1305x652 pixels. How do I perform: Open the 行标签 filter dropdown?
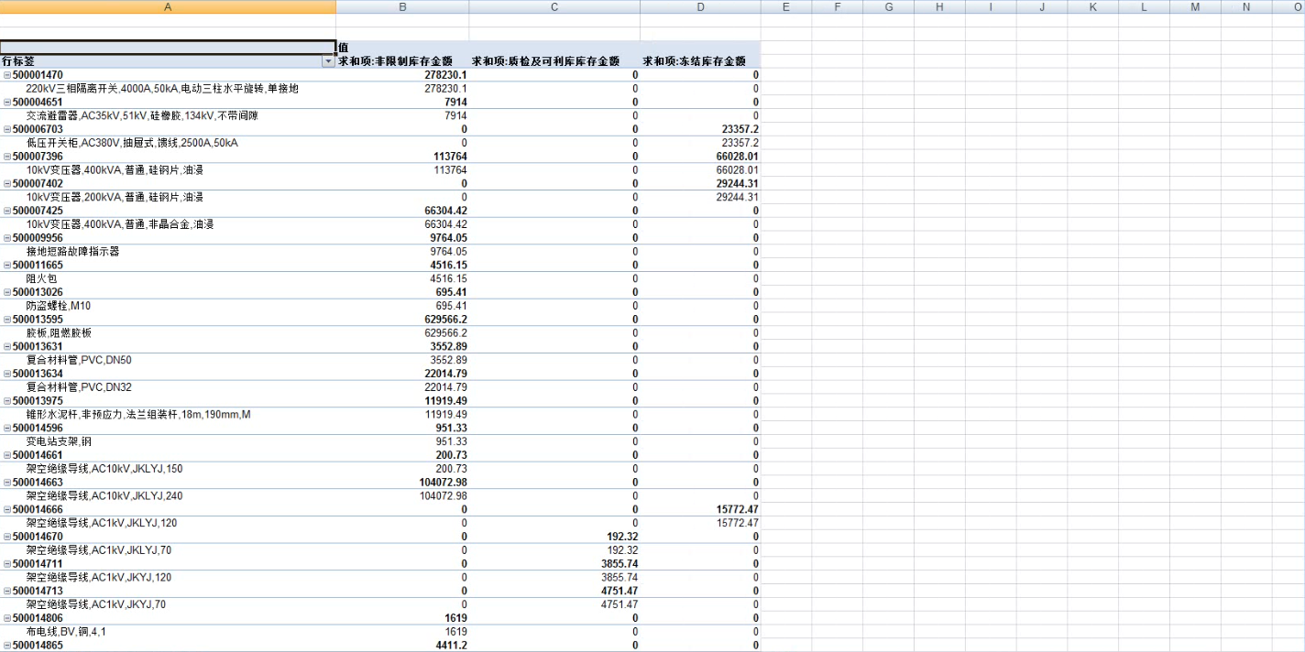328,61
